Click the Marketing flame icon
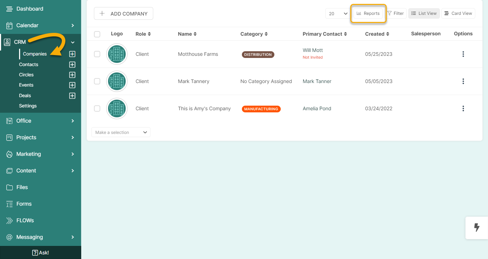Screen dimensions: 488x259 pos(10,154)
